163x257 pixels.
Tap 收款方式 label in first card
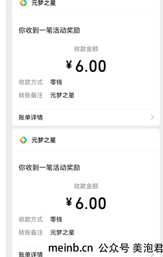click(x=31, y=82)
